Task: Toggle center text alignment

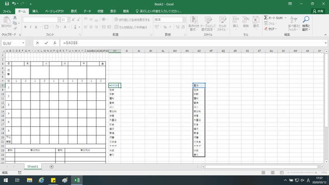Action: click(x=91, y=27)
